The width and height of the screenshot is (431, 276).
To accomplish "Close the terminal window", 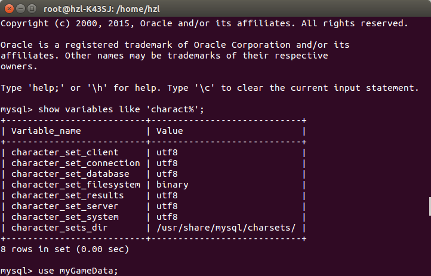I will [x=9, y=9].
